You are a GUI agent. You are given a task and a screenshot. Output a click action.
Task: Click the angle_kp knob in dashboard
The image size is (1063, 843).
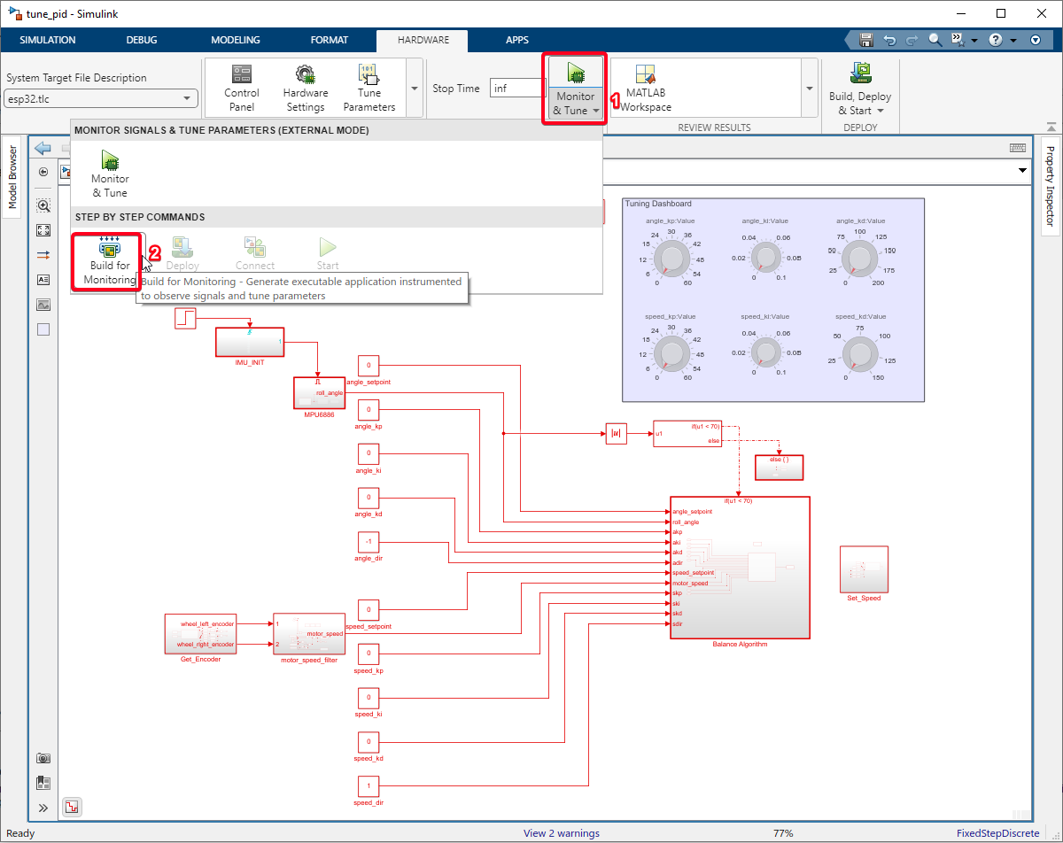(671, 259)
